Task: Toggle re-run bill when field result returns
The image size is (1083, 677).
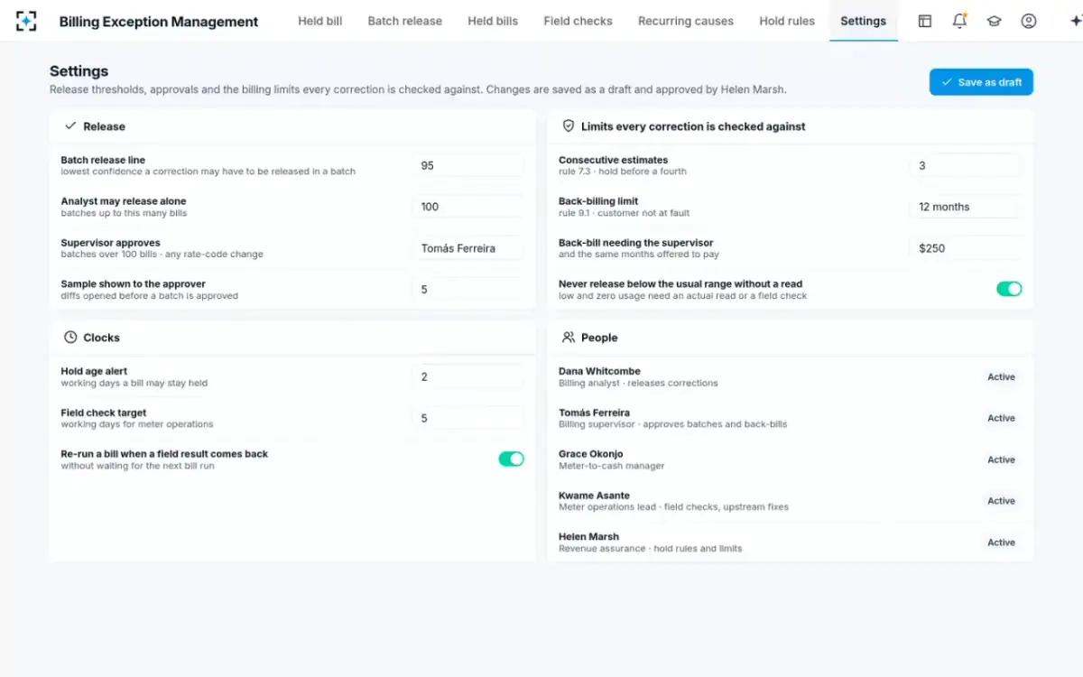Action: (x=511, y=459)
